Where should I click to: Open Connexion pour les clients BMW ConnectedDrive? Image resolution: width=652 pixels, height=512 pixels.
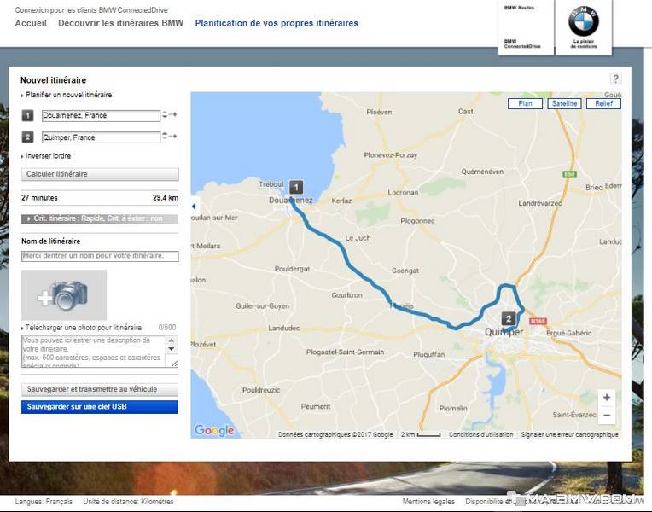pyautogui.click(x=91, y=10)
